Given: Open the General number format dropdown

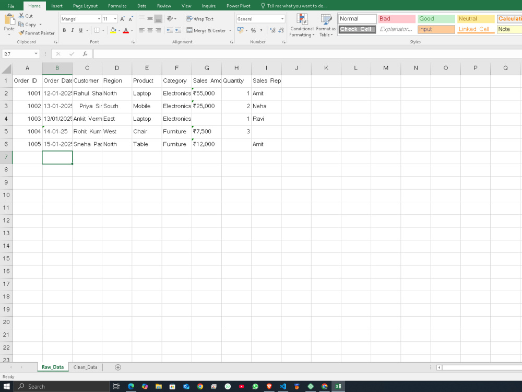Looking at the screenshot, I should pos(282,19).
